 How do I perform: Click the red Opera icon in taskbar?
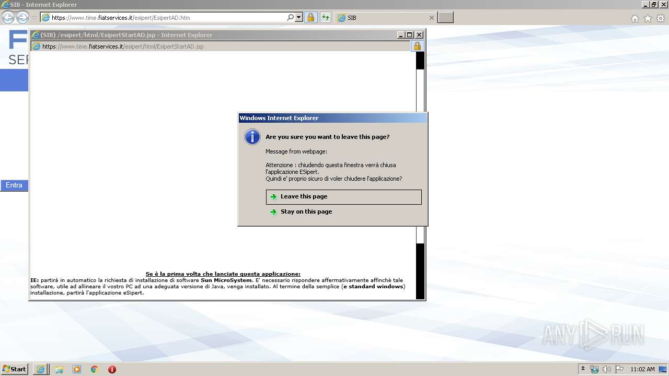[x=112, y=369]
